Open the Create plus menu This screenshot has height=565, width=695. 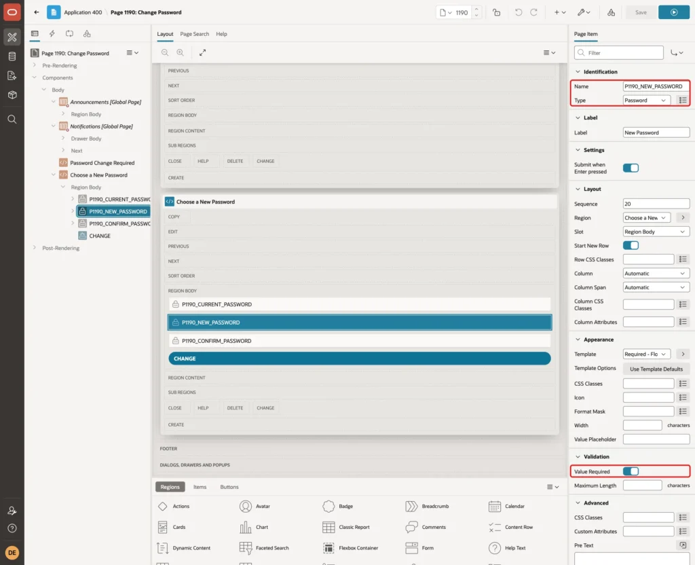(560, 12)
